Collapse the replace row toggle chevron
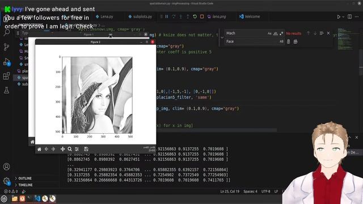This screenshot has width=363, height=204. (222, 37)
